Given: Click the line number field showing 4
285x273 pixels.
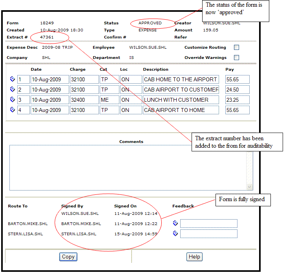Looking at the screenshot, I should (x=24, y=110).
